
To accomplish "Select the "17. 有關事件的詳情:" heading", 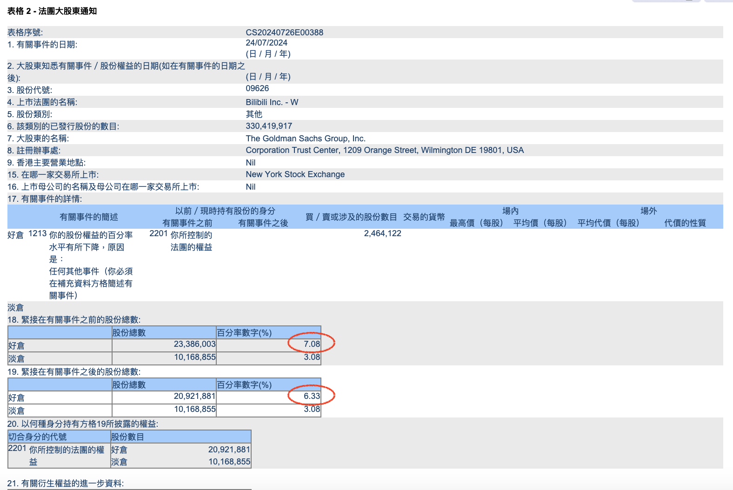I will point(45,199).
